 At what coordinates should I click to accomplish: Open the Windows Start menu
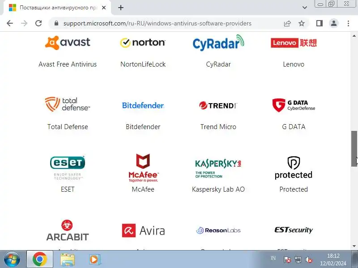coord(12,259)
